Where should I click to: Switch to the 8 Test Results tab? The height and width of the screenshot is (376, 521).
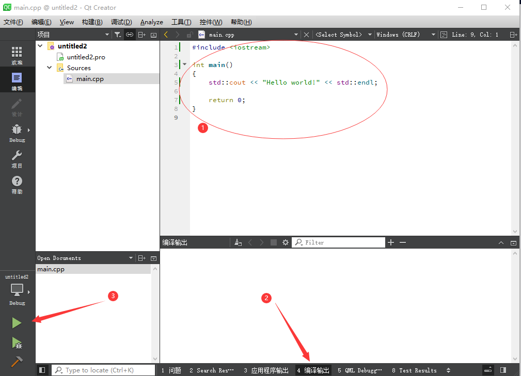point(414,370)
